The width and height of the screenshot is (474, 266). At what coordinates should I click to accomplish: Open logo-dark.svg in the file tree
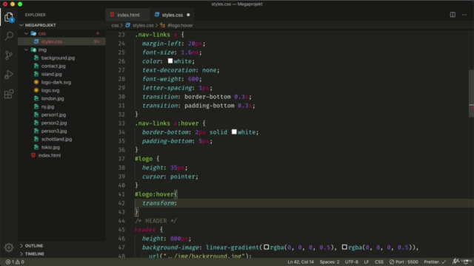tap(56, 82)
